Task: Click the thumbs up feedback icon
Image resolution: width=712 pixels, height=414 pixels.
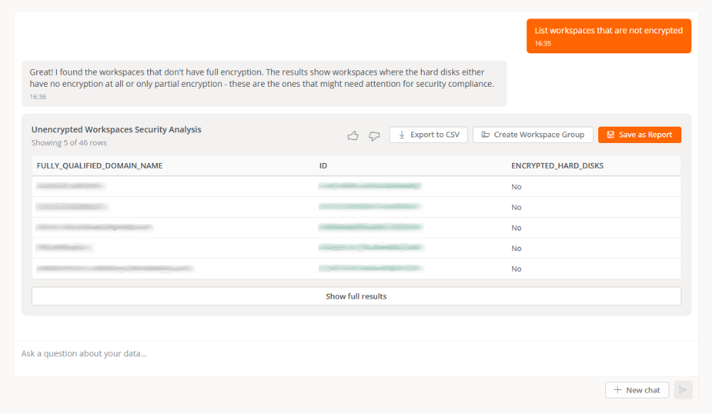Action: click(353, 135)
